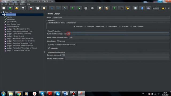The image size is (171, 96).
Task: Select jp@gc - Response Codes per Second
Action: point(20,38)
